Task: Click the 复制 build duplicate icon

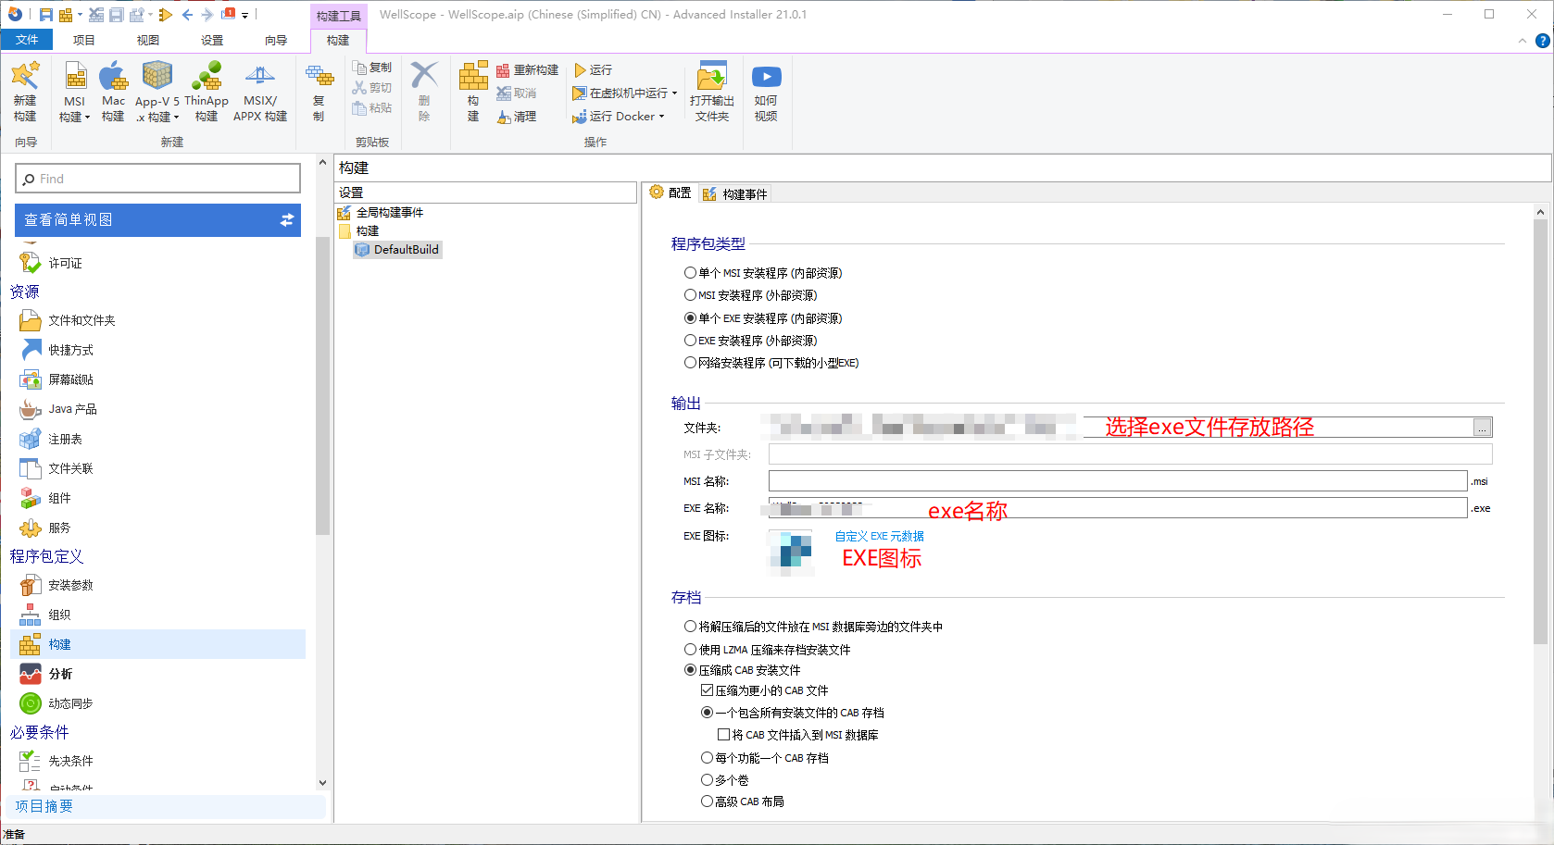Action: coord(319,76)
